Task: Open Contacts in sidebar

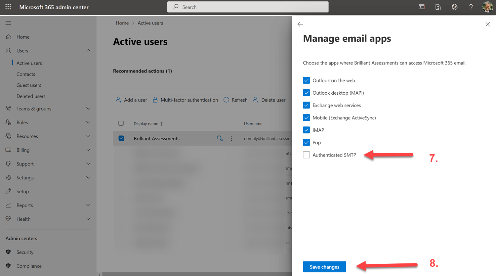Action: point(26,74)
